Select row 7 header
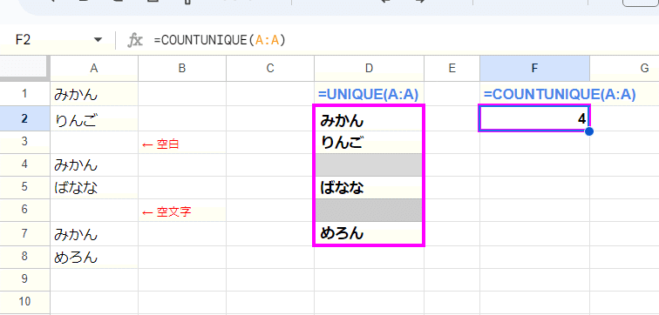Image resolution: width=659 pixels, height=315 pixels. click(x=25, y=233)
